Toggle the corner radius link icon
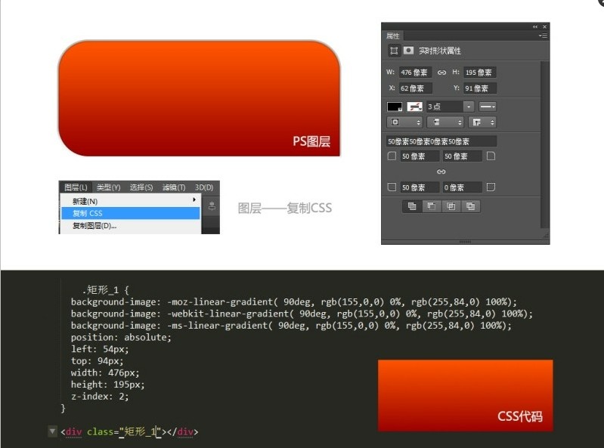Image resolution: width=604 pixels, height=448 pixels. (441, 171)
